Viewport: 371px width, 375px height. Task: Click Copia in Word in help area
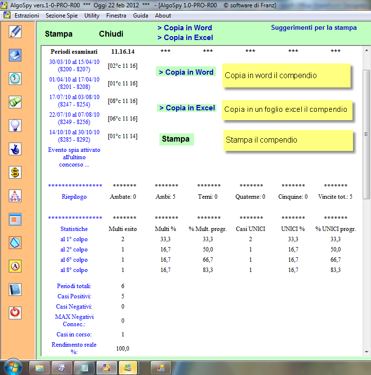point(186,72)
